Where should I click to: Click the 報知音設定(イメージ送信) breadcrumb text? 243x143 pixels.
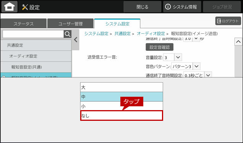194,34
